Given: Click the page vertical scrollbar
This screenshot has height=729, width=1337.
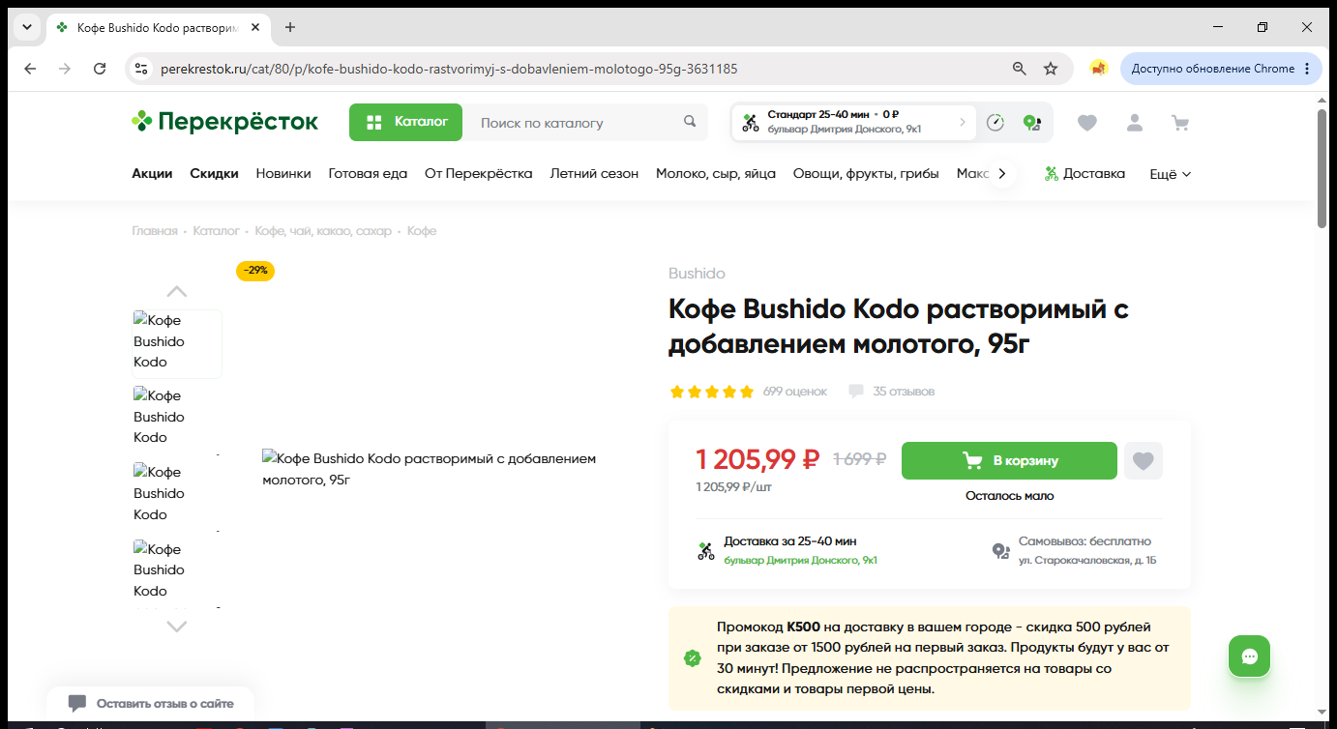Looking at the screenshot, I should [x=1322, y=168].
